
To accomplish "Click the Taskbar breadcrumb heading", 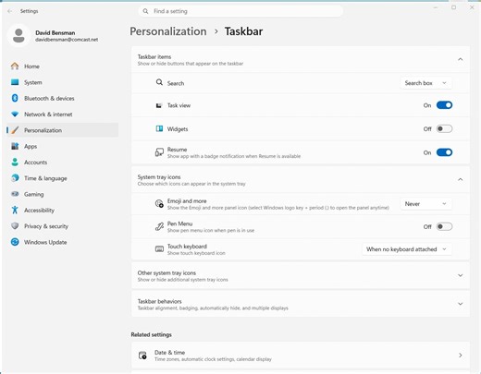I will click(243, 31).
